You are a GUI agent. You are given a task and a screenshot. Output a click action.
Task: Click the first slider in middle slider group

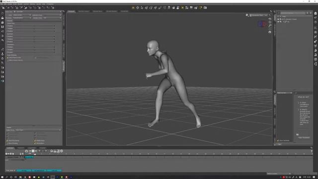34,36
